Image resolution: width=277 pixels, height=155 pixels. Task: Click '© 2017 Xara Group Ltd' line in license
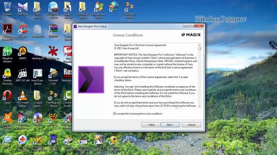[126, 48]
